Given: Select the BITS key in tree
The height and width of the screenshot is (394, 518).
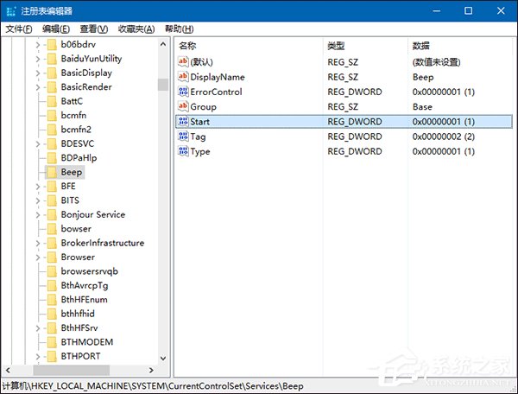Looking at the screenshot, I should [x=70, y=200].
